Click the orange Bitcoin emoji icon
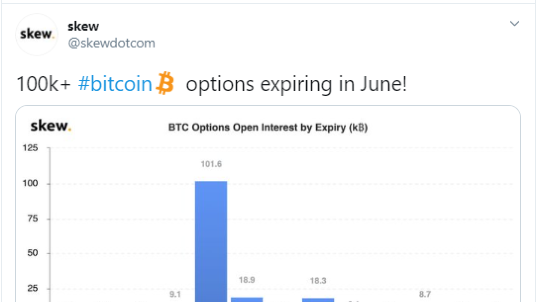Viewport: 538px width, 302px height. (x=165, y=83)
